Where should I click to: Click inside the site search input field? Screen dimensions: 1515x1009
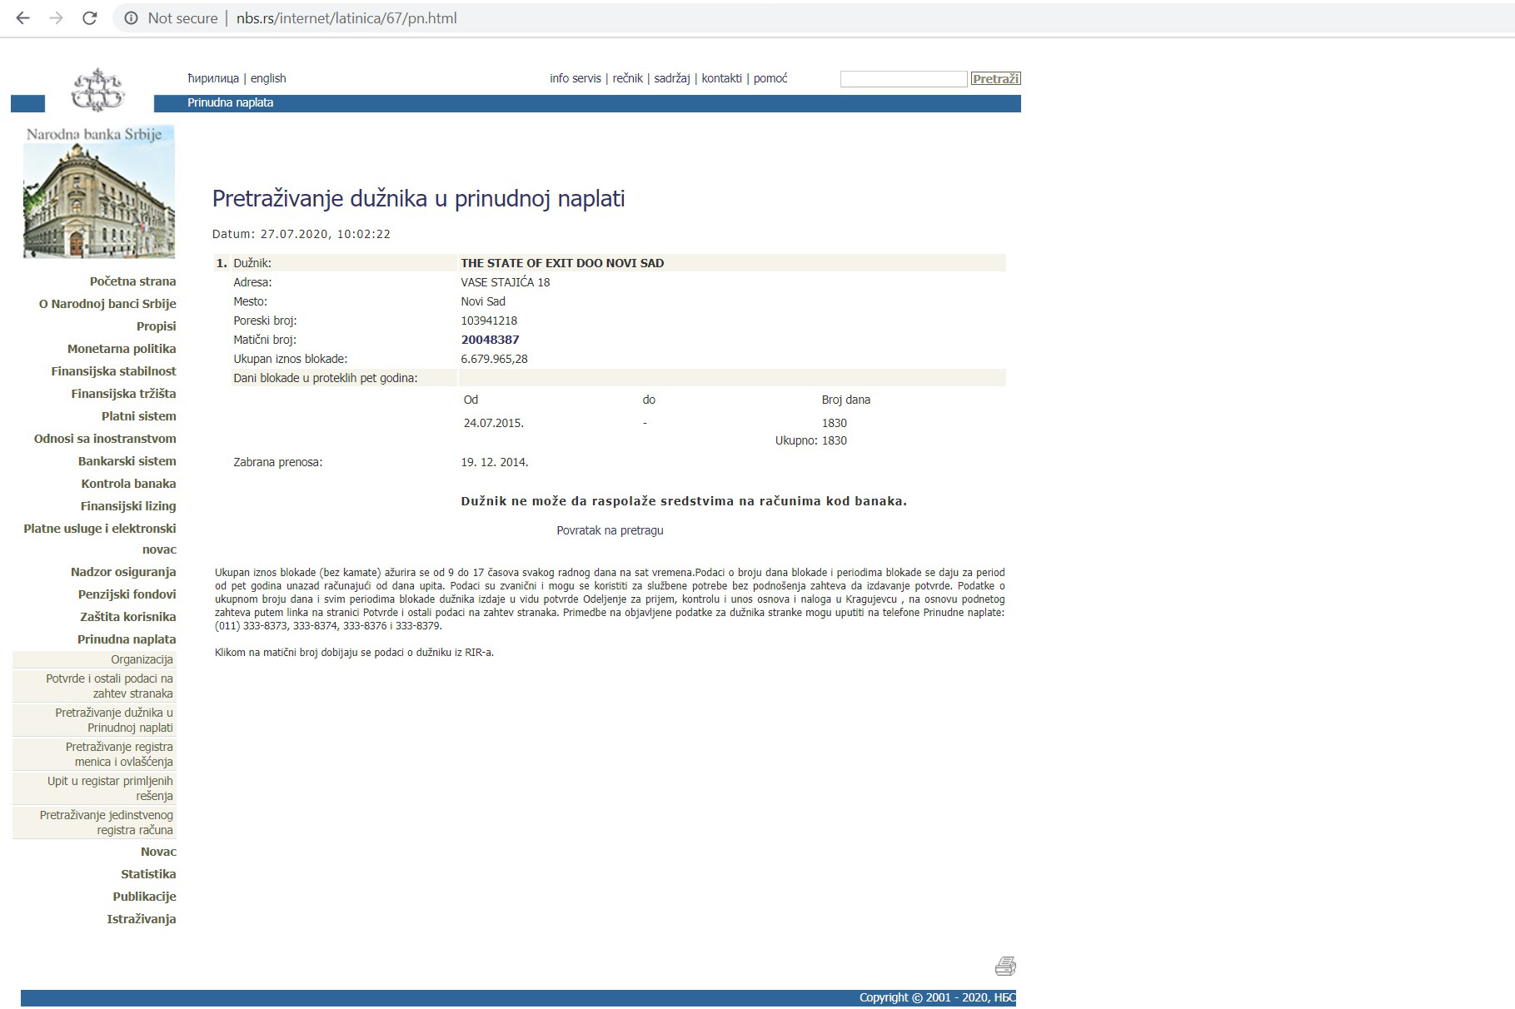[x=903, y=78]
